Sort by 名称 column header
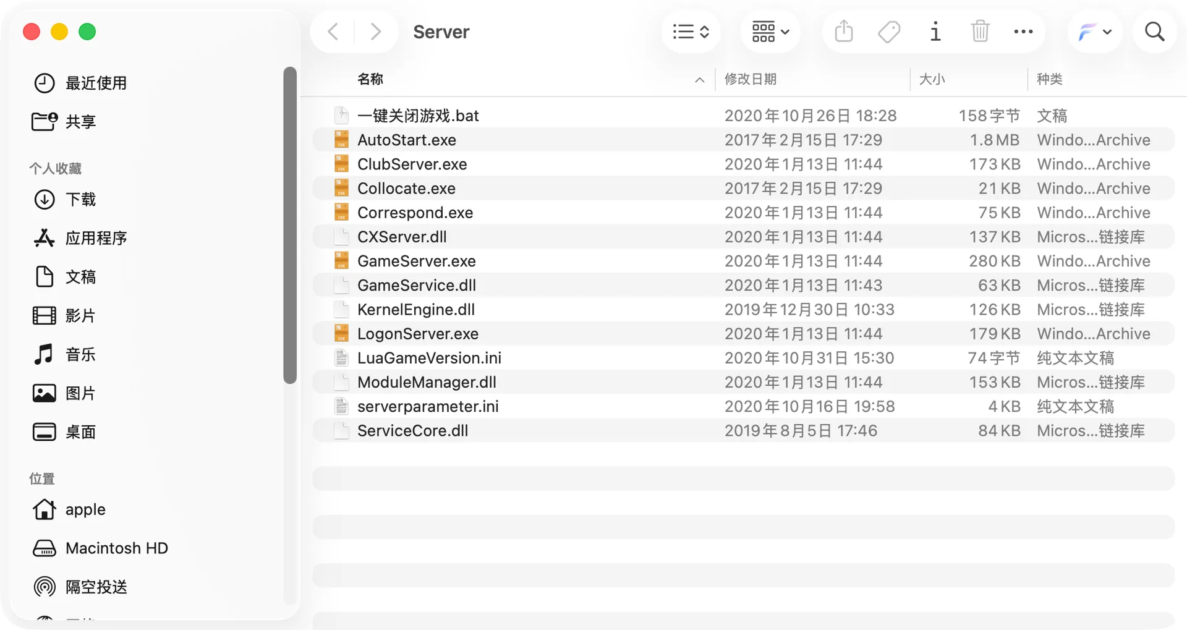Image resolution: width=1187 pixels, height=630 pixels. point(370,79)
